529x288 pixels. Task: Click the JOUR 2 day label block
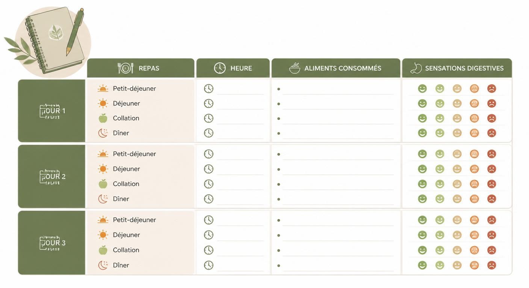52,177
